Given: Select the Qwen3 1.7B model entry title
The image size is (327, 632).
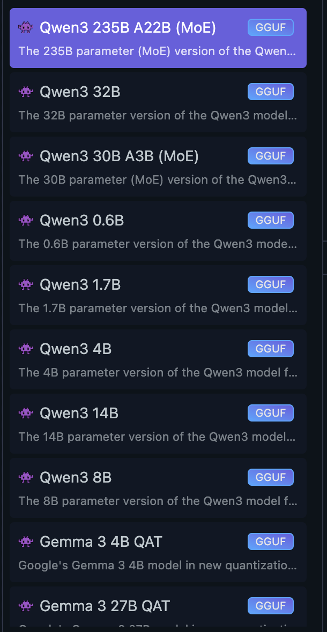Looking at the screenshot, I should (x=80, y=284).
